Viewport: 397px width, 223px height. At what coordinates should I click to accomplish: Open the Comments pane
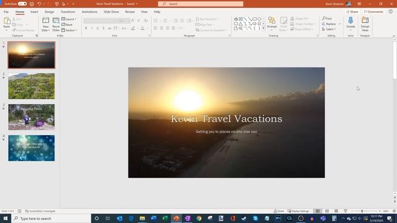(x=373, y=12)
